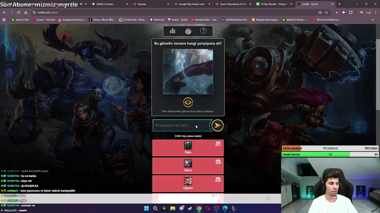Open the help question mark icon
This screenshot has height=213, width=380.
[203, 31]
